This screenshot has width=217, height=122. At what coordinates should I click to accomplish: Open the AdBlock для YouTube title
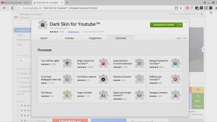155,78
